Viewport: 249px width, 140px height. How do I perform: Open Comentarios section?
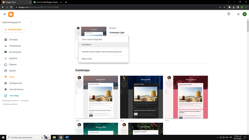click(x=15, y=52)
